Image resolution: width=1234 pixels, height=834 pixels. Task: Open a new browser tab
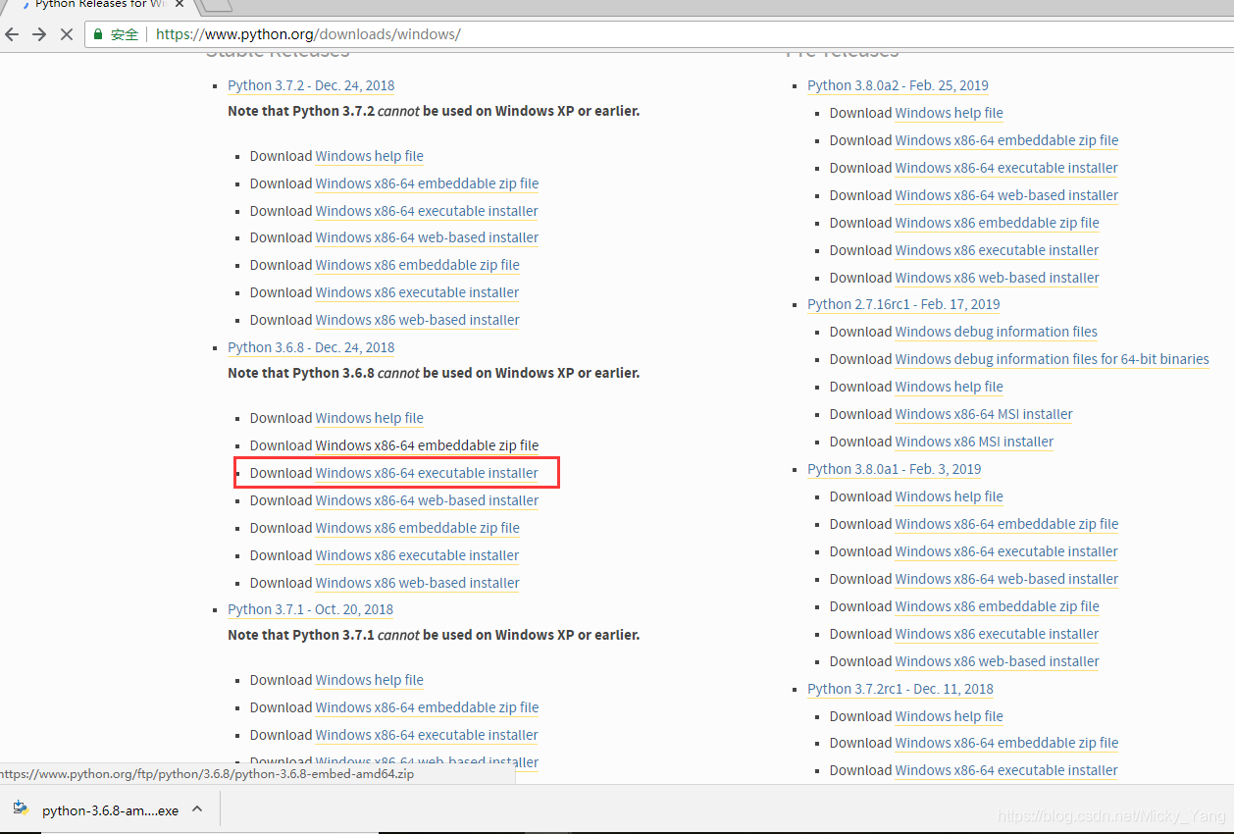click(216, 5)
